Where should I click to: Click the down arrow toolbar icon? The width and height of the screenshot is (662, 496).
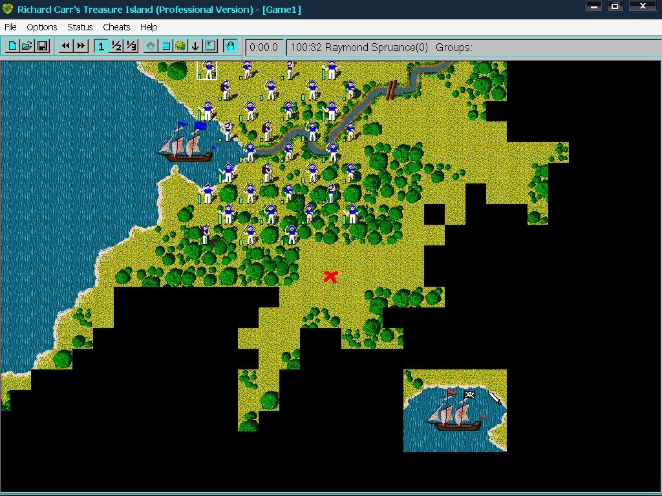tap(195, 46)
